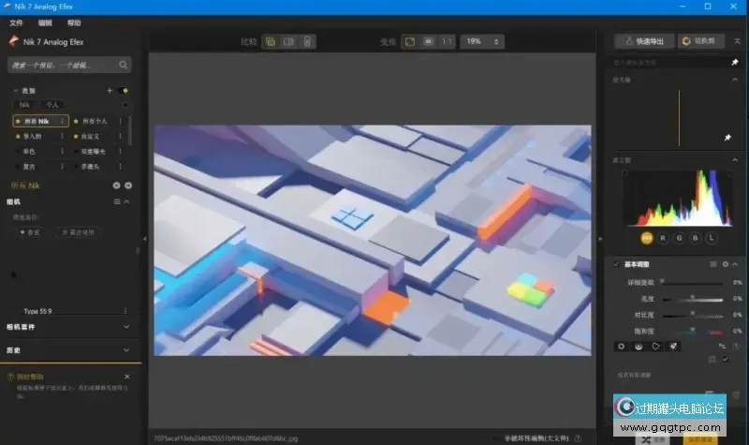Open the 19% zoom dropdown
749x445 pixels.
(x=482, y=41)
